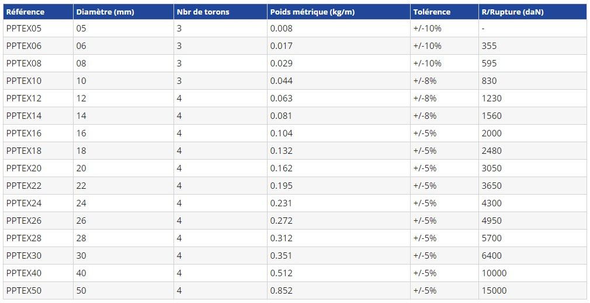Select the 0.272 weight cell
The width and height of the screenshot is (590, 303).
(282, 220)
